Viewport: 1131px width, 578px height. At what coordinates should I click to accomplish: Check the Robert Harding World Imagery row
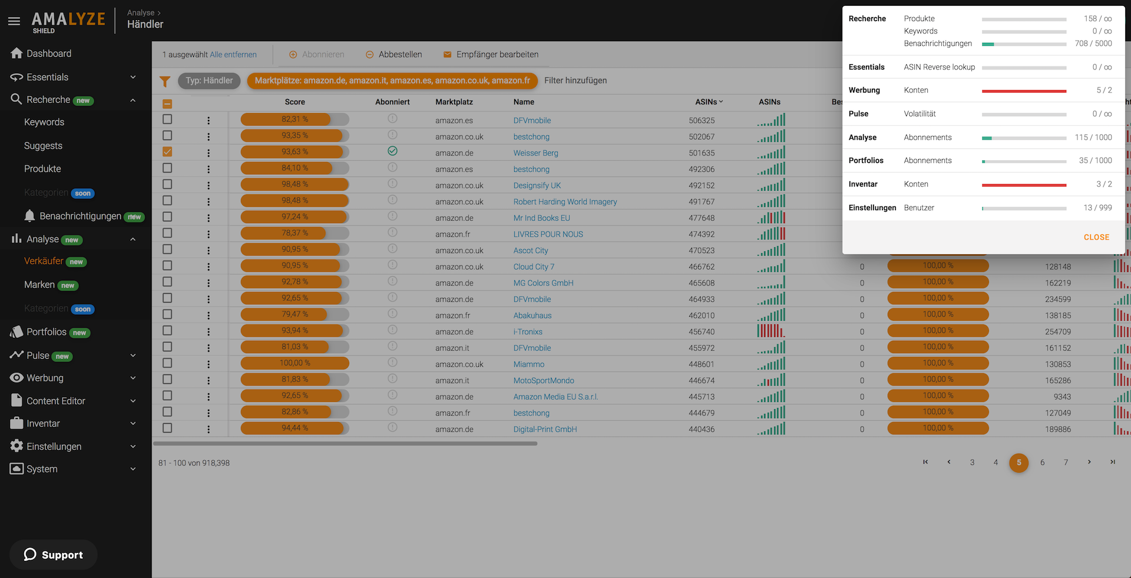(167, 201)
